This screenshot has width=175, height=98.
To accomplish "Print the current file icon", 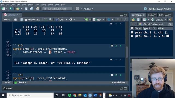I will (x=38, y=9).
